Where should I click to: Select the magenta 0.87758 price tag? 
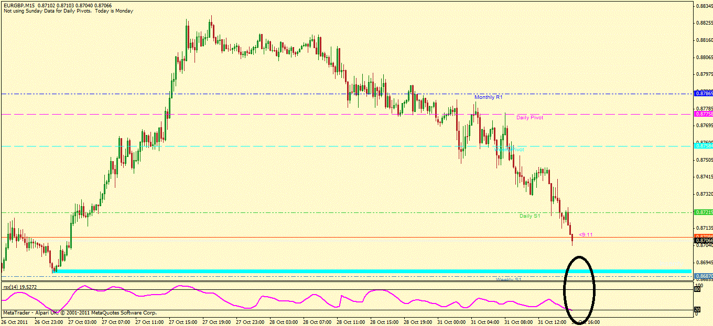703,114
